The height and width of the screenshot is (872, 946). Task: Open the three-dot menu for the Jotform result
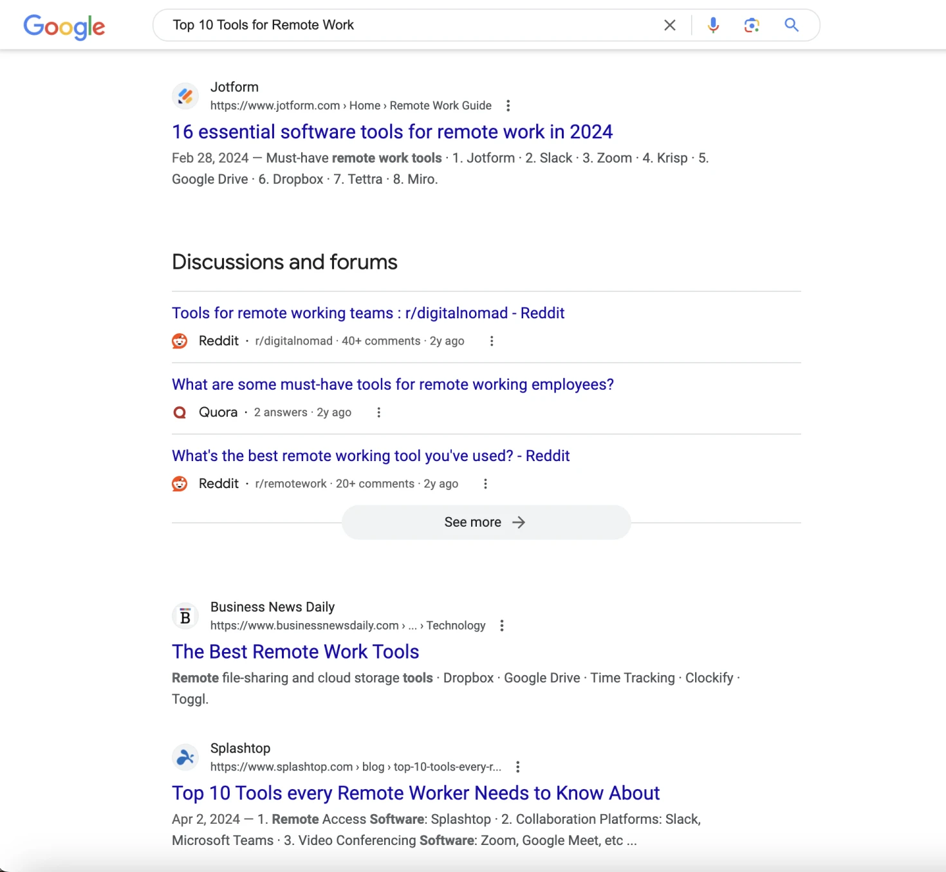[508, 105]
